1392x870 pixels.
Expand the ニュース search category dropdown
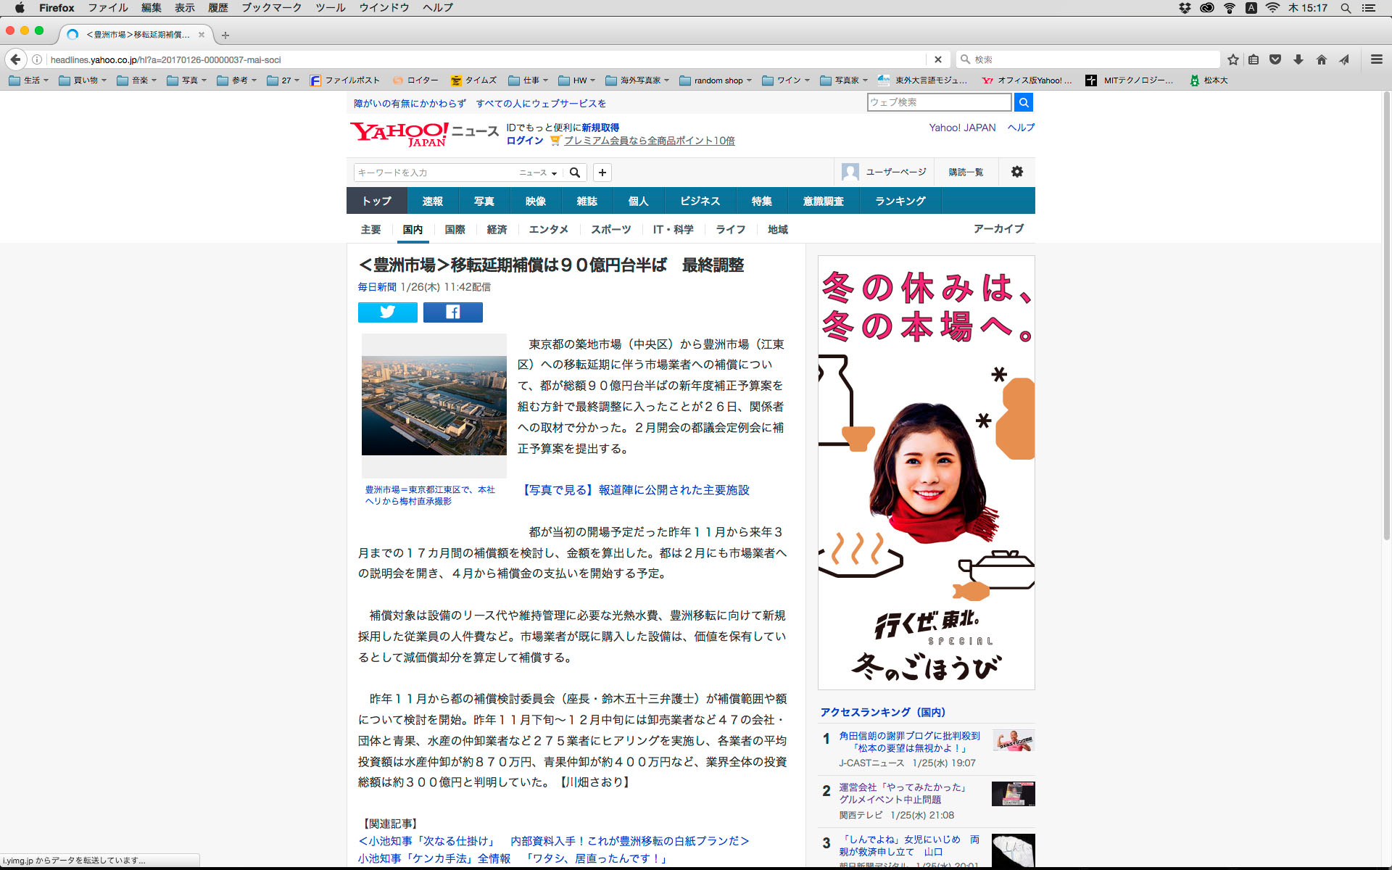[538, 173]
